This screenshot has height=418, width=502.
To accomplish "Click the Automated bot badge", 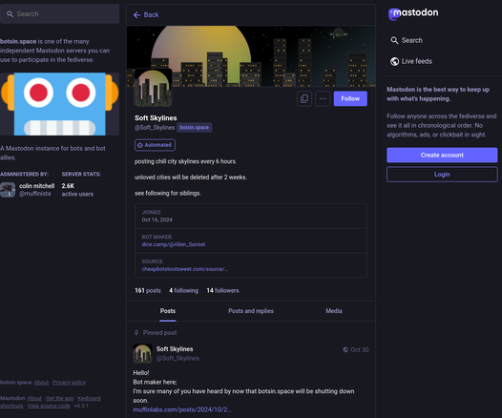I will (x=155, y=145).
